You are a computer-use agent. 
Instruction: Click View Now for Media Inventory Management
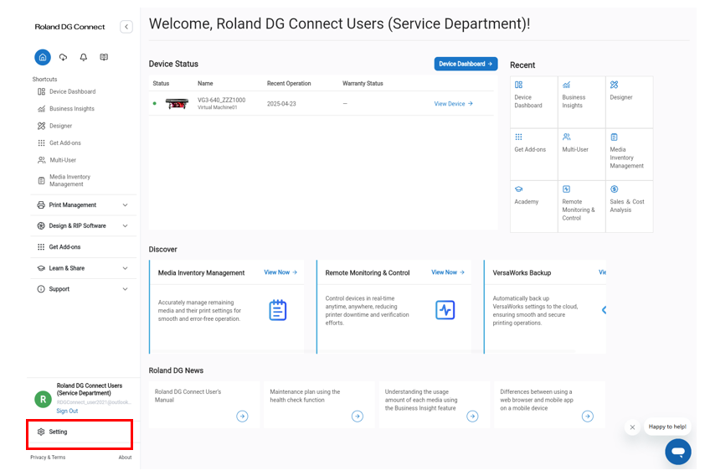[x=280, y=272]
